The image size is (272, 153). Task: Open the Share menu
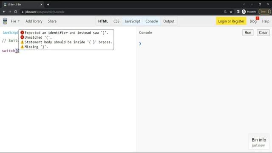(x=52, y=21)
